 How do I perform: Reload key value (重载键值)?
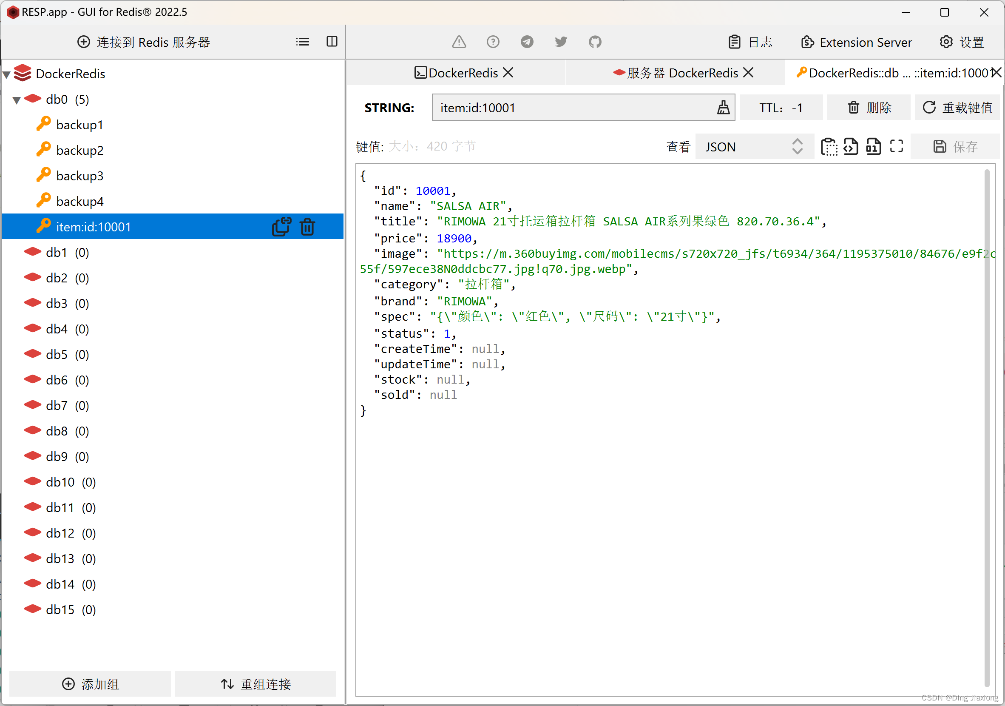(957, 107)
